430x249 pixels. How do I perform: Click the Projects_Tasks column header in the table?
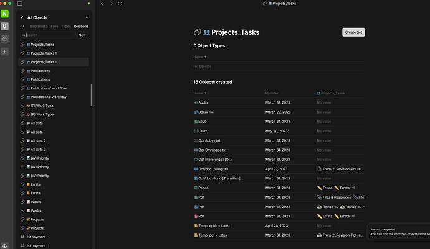coord(331,93)
